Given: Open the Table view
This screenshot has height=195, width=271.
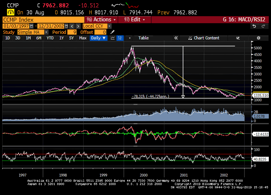Looking at the screenshot, I should pos(144,38).
